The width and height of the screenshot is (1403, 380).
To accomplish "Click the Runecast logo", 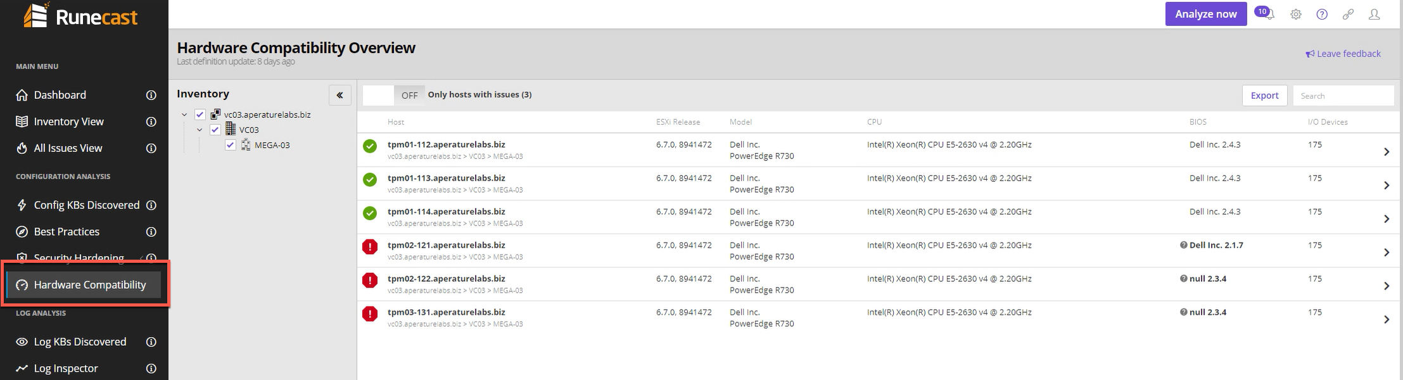I will [x=80, y=16].
